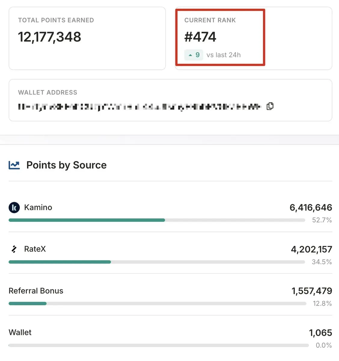This screenshot has width=339, height=361.
Task: Click the Points by Source heading
Action: 66,165
